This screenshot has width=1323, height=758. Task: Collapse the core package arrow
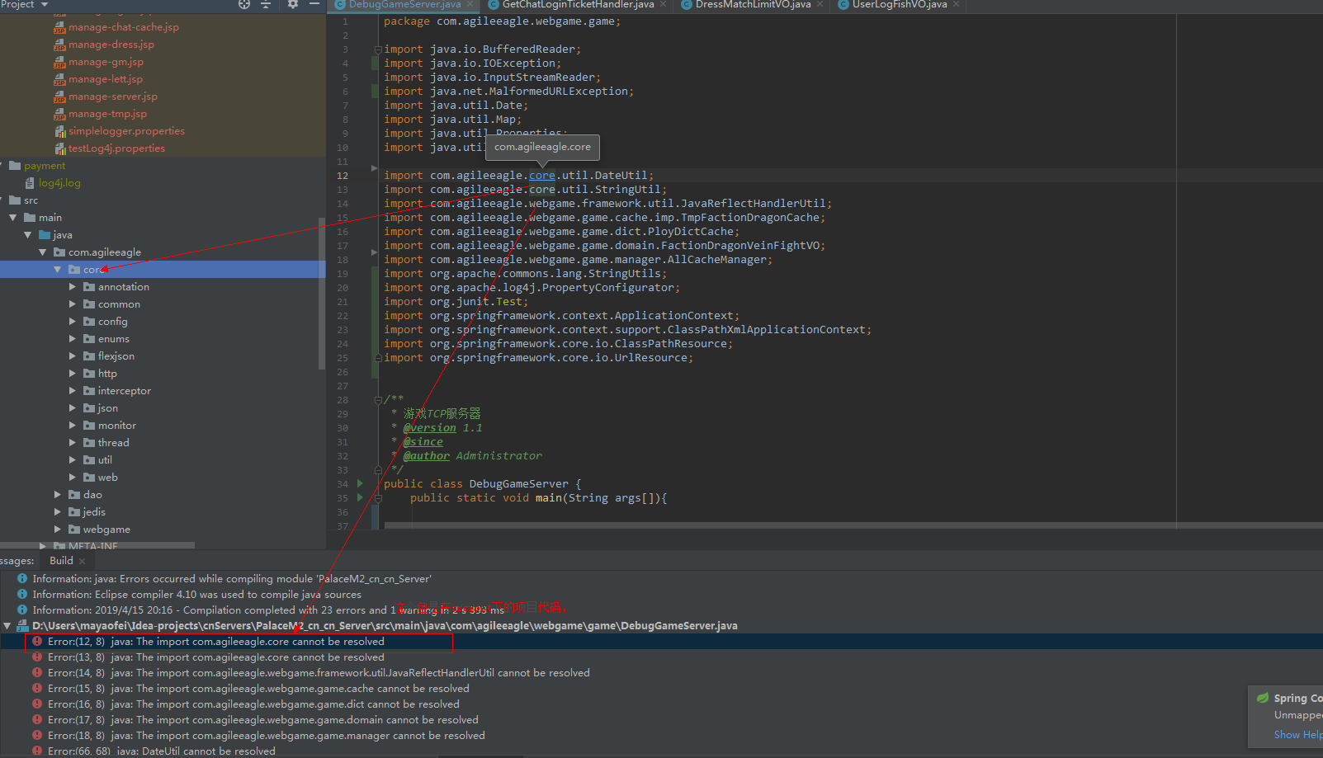pos(58,270)
